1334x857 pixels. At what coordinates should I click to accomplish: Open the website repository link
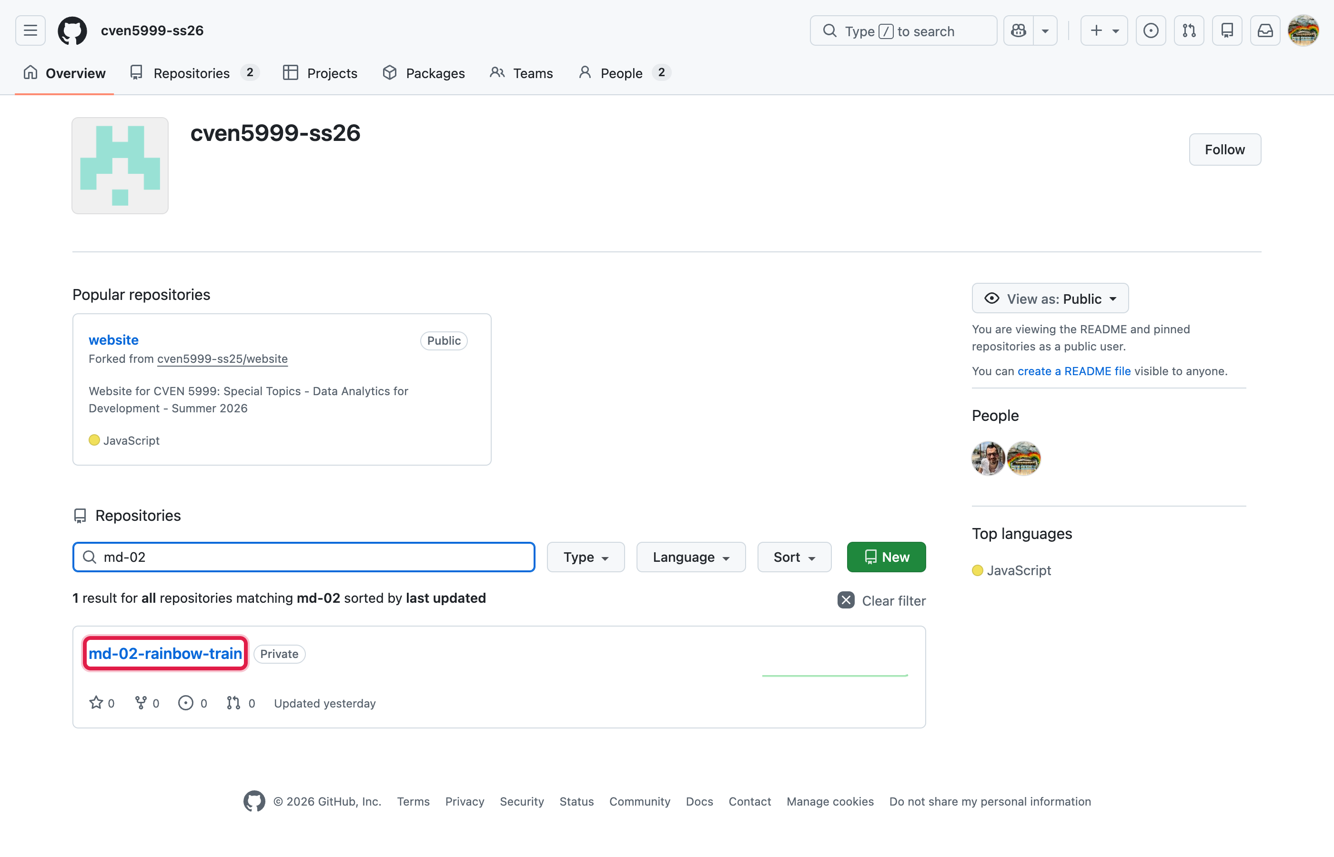tap(113, 339)
